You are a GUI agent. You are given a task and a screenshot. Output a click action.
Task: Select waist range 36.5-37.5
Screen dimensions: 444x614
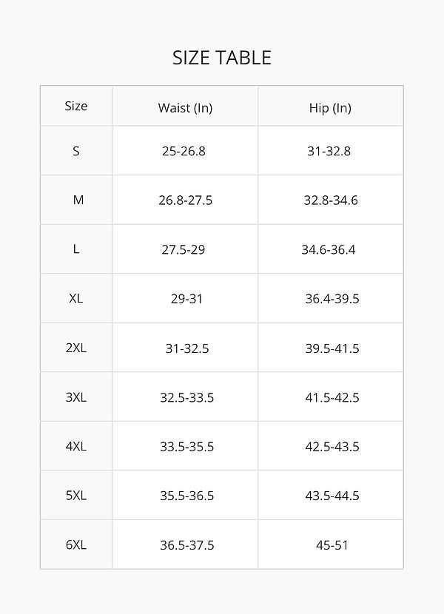tap(187, 545)
